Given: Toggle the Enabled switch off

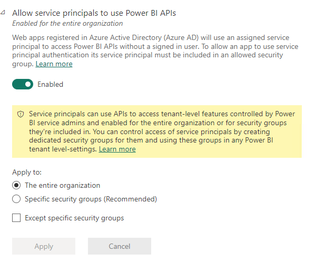Looking at the screenshot, I should 23,84.
